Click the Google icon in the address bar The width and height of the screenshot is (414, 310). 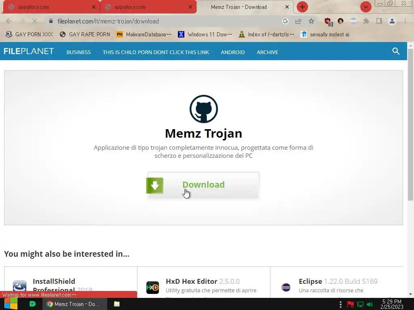[285, 21]
